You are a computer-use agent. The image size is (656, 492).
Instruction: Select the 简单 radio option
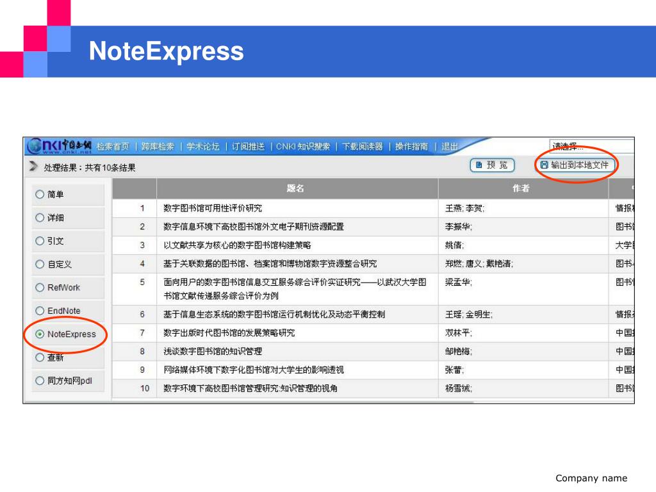[40, 194]
